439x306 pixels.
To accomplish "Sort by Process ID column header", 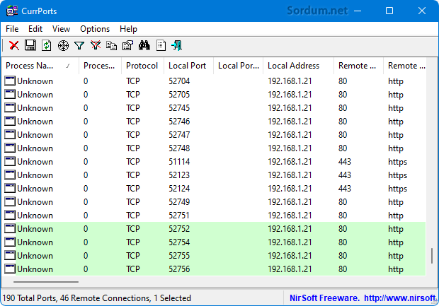I will click(x=101, y=66).
